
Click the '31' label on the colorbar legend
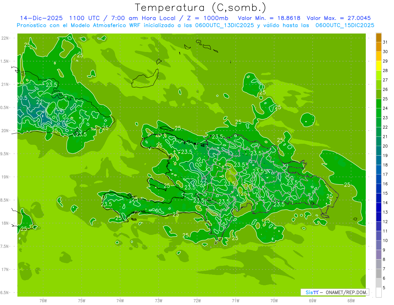click(385, 42)
